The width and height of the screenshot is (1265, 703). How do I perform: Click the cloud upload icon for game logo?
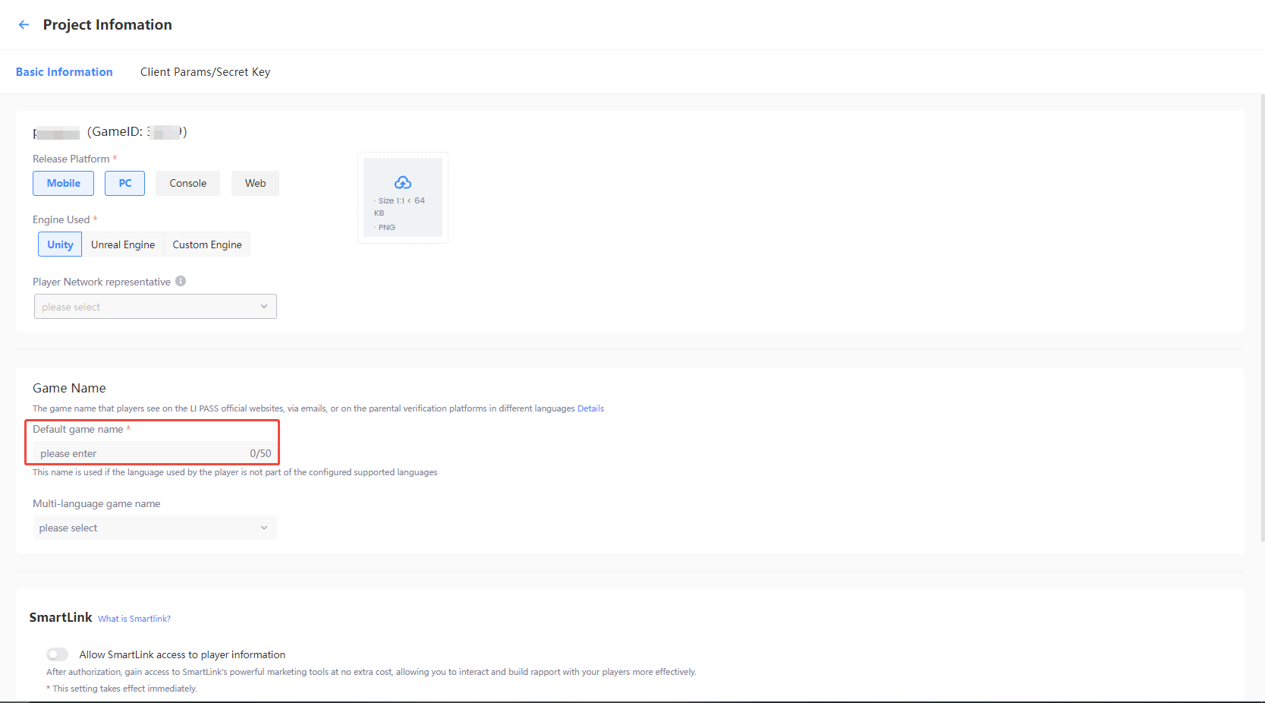tap(403, 182)
